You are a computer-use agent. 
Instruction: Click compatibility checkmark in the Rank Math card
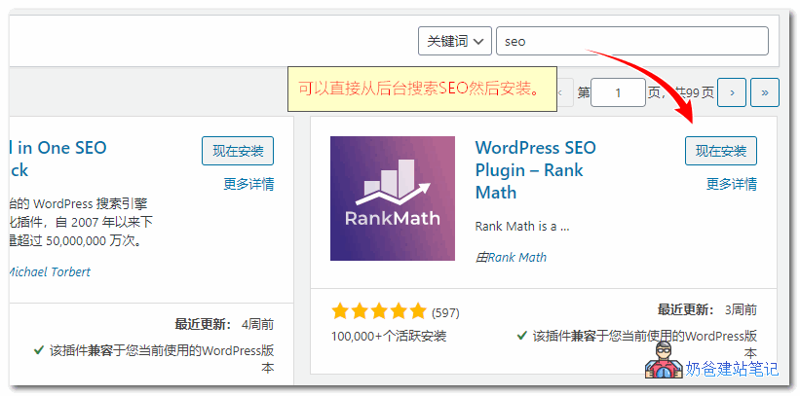tap(521, 336)
